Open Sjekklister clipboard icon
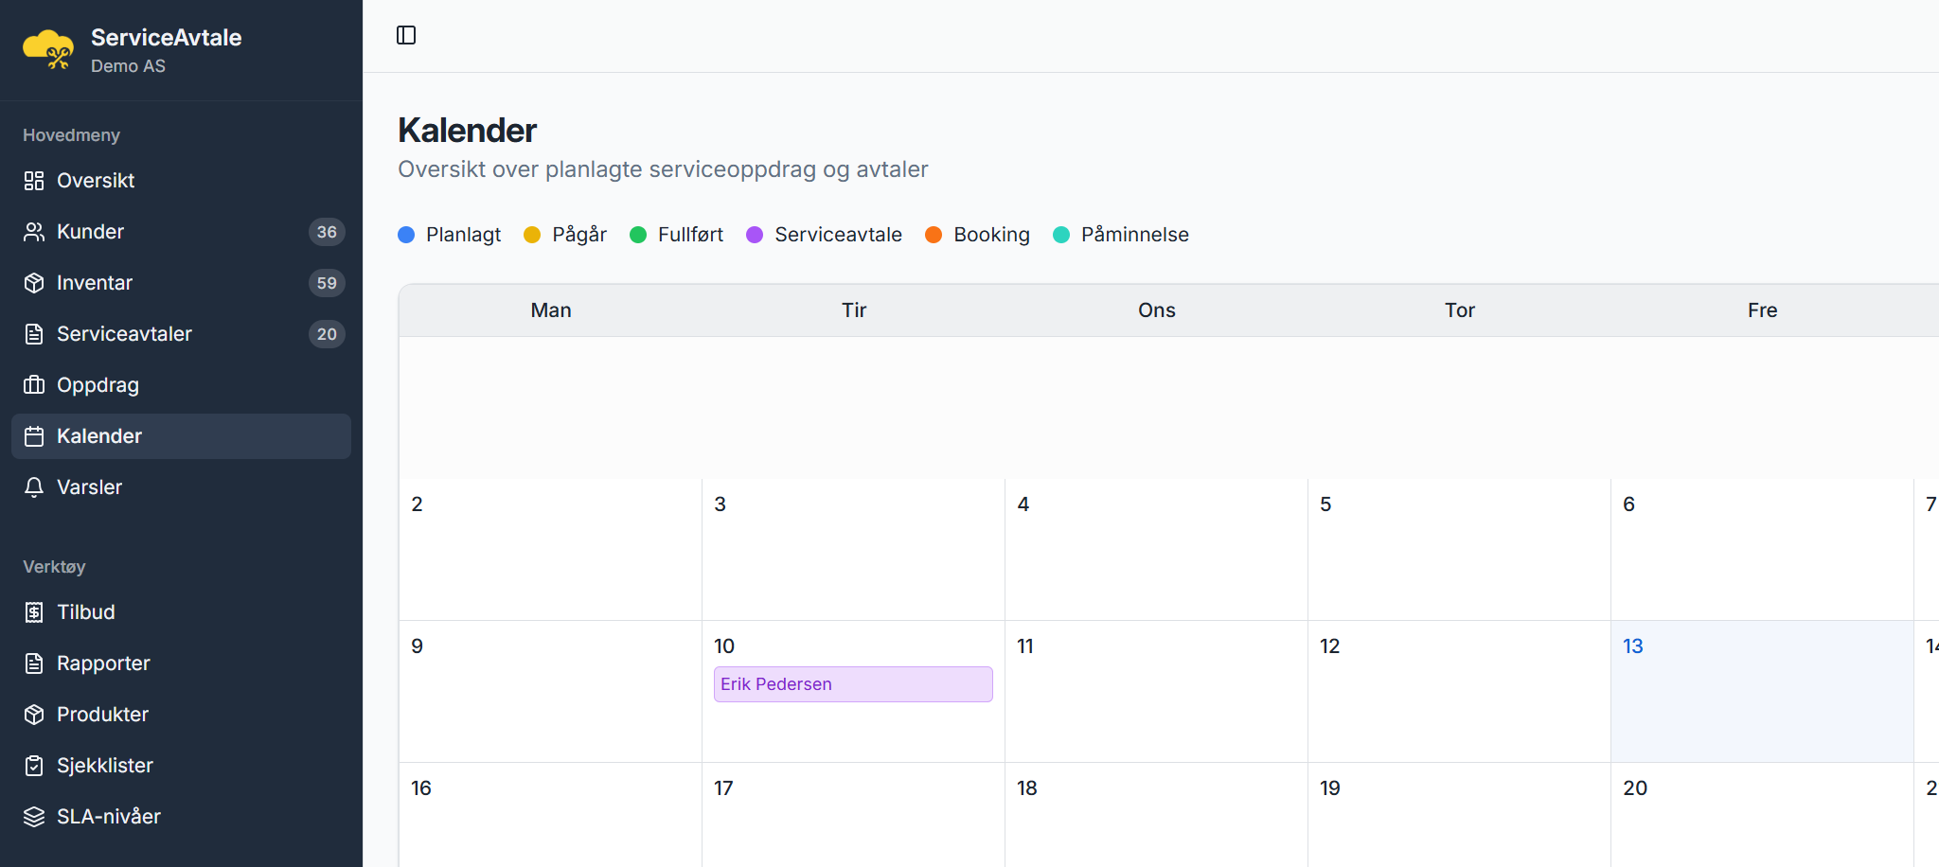Viewport: 1939px width, 867px height. [34, 766]
